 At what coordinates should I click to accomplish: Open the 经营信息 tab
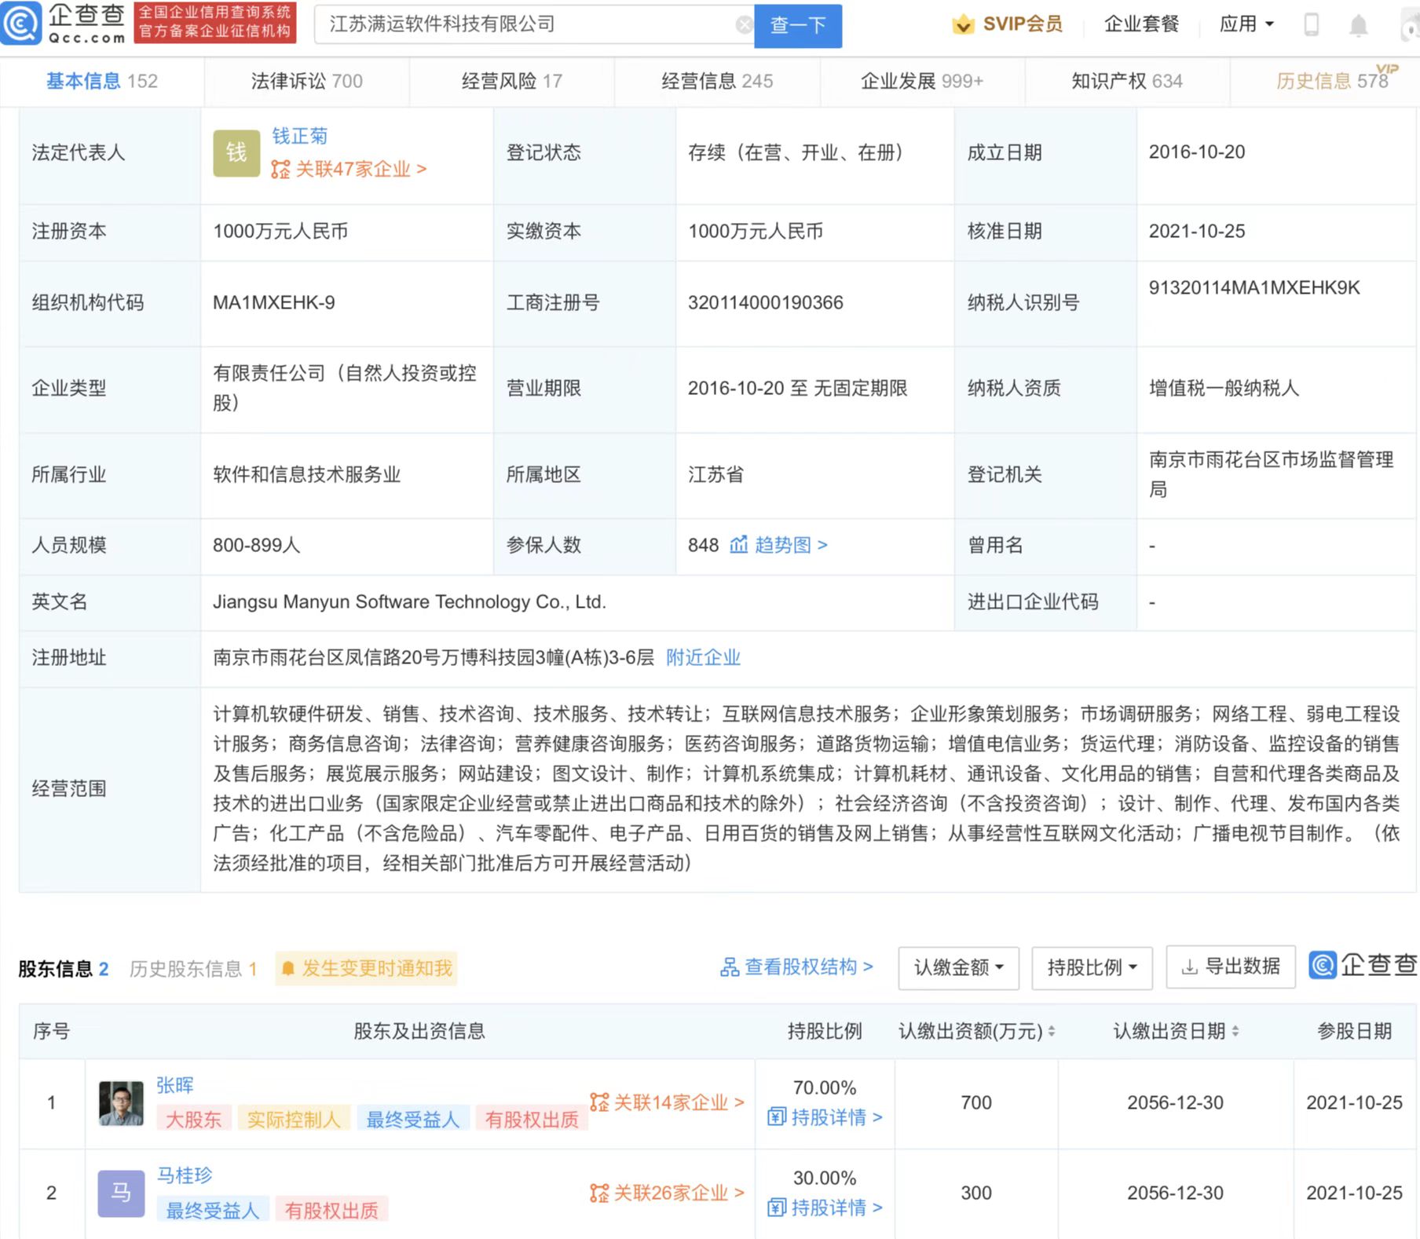(717, 81)
